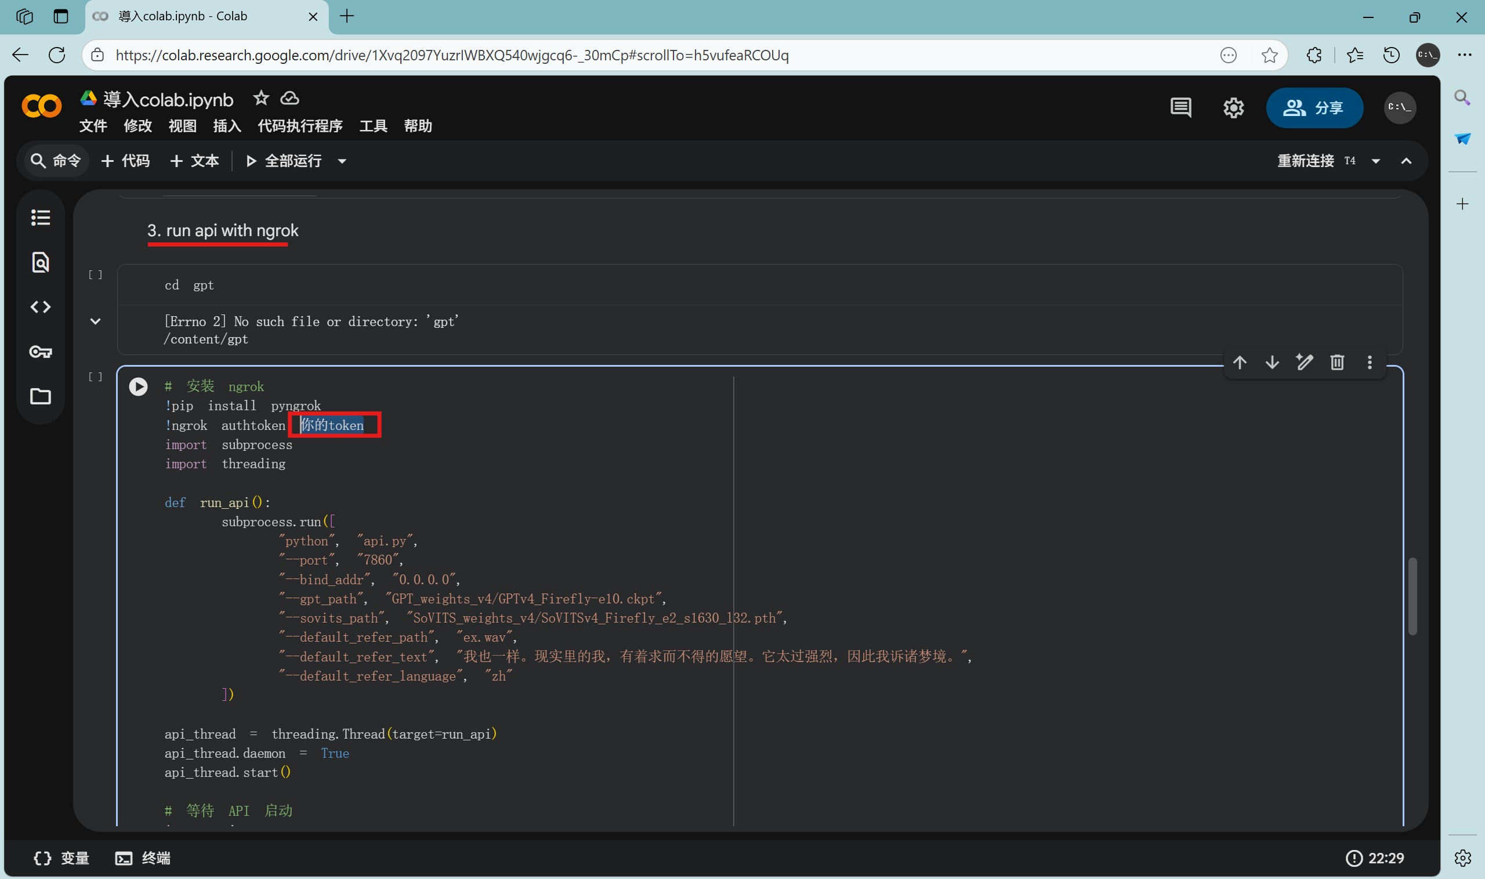Move cell up with arrow icon

point(1240,362)
